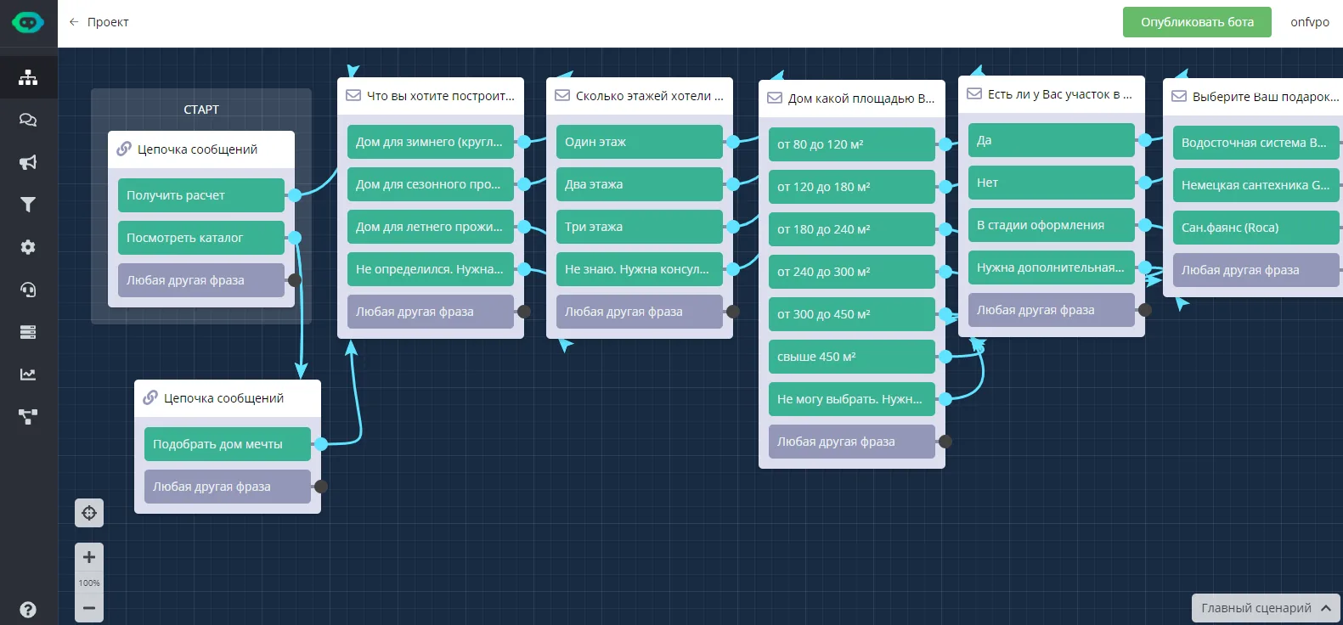The width and height of the screenshot is (1343, 625).
Task: Select Дом для летнего прожи... option
Action: coord(431,227)
